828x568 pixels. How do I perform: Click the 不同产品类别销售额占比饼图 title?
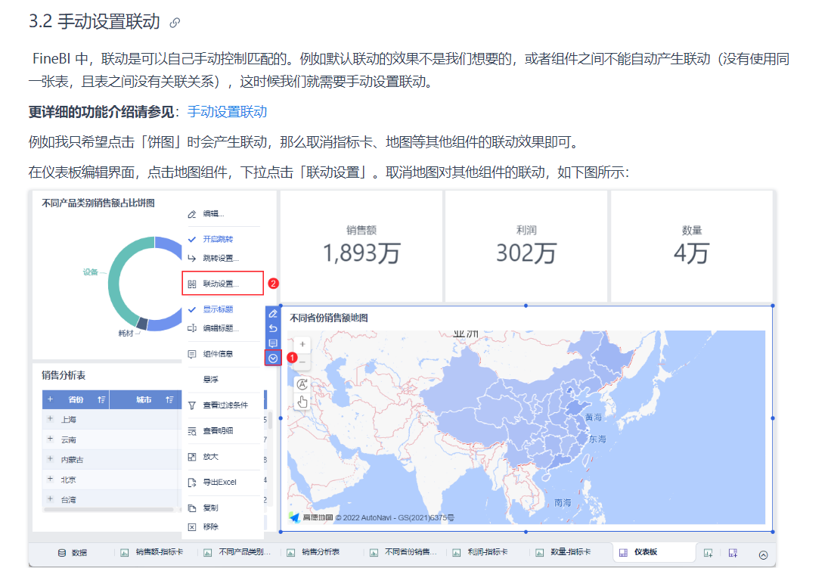(98, 203)
